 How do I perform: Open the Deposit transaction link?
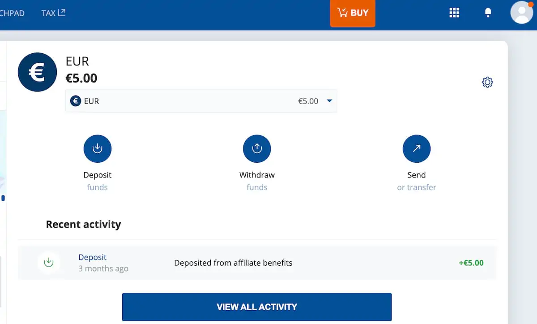tap(93, 257)
